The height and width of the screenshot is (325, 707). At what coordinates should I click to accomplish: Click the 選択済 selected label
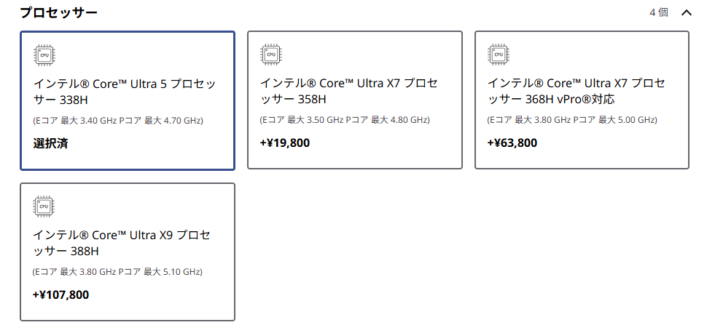(51, 143)
